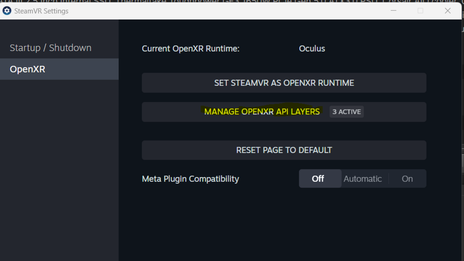Image resolution: width=464 pixels, height=261 pixels.
Task: Close the SteamVR Settings window
Action: (447, 11)
